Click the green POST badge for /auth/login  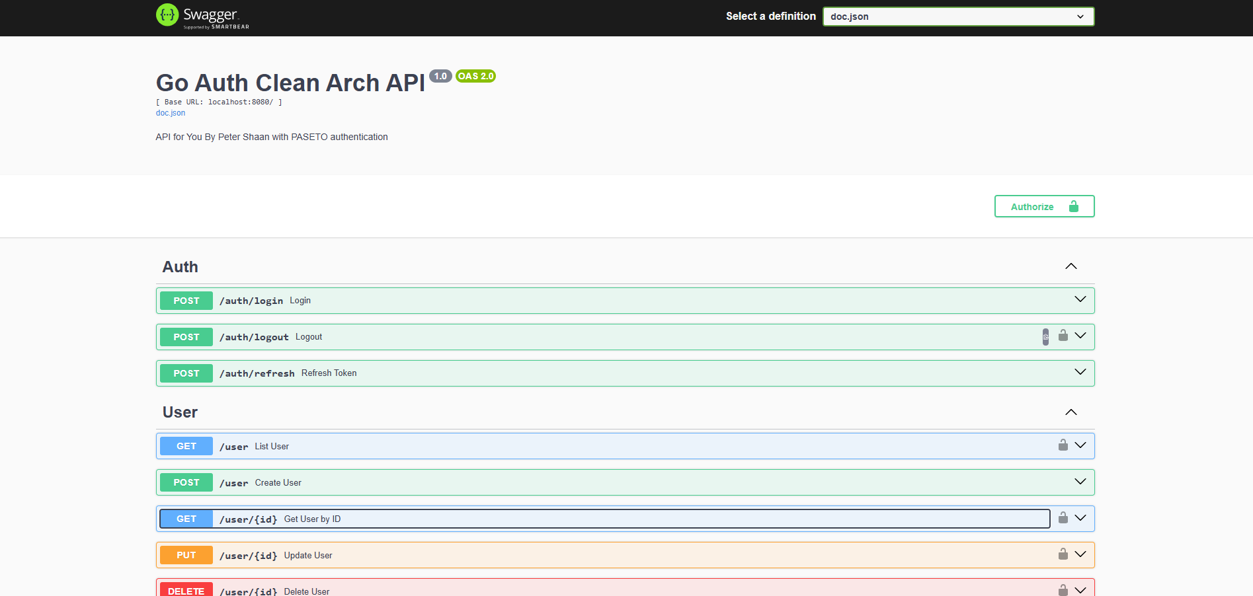pos(186,301)
